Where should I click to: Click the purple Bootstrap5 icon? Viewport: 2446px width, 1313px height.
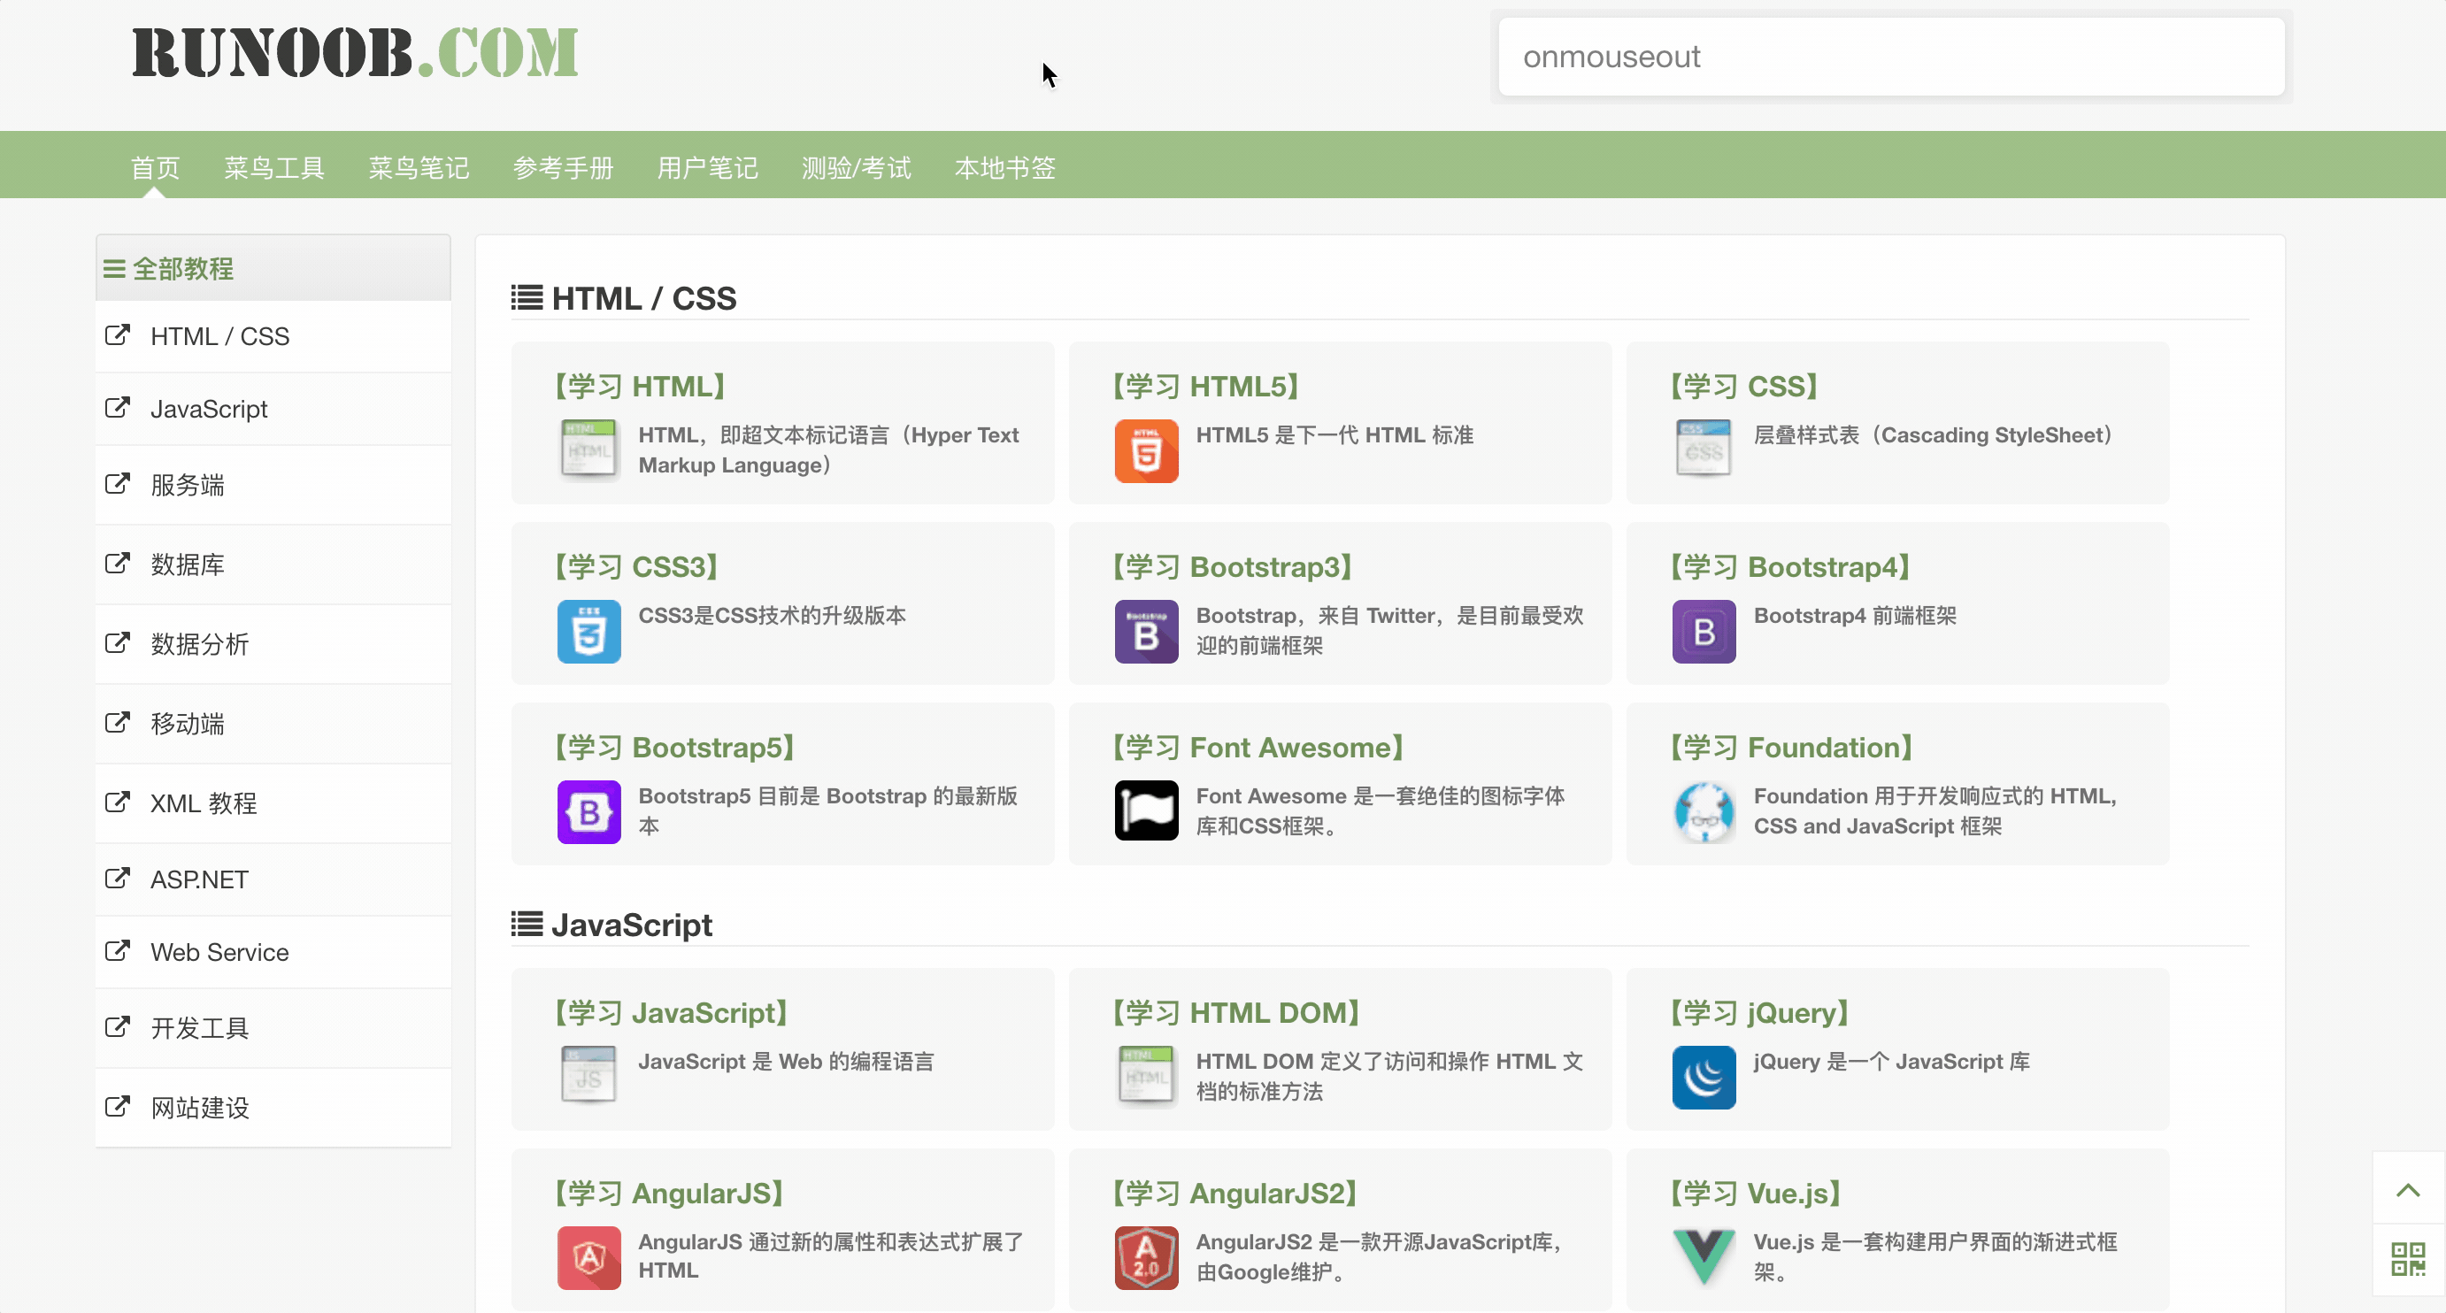(x=588, y=811)
